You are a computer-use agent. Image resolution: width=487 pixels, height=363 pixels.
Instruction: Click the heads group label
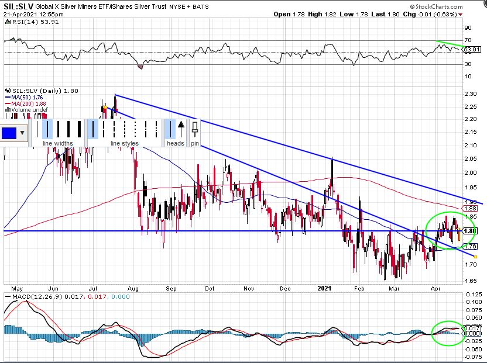coord(176,143)
